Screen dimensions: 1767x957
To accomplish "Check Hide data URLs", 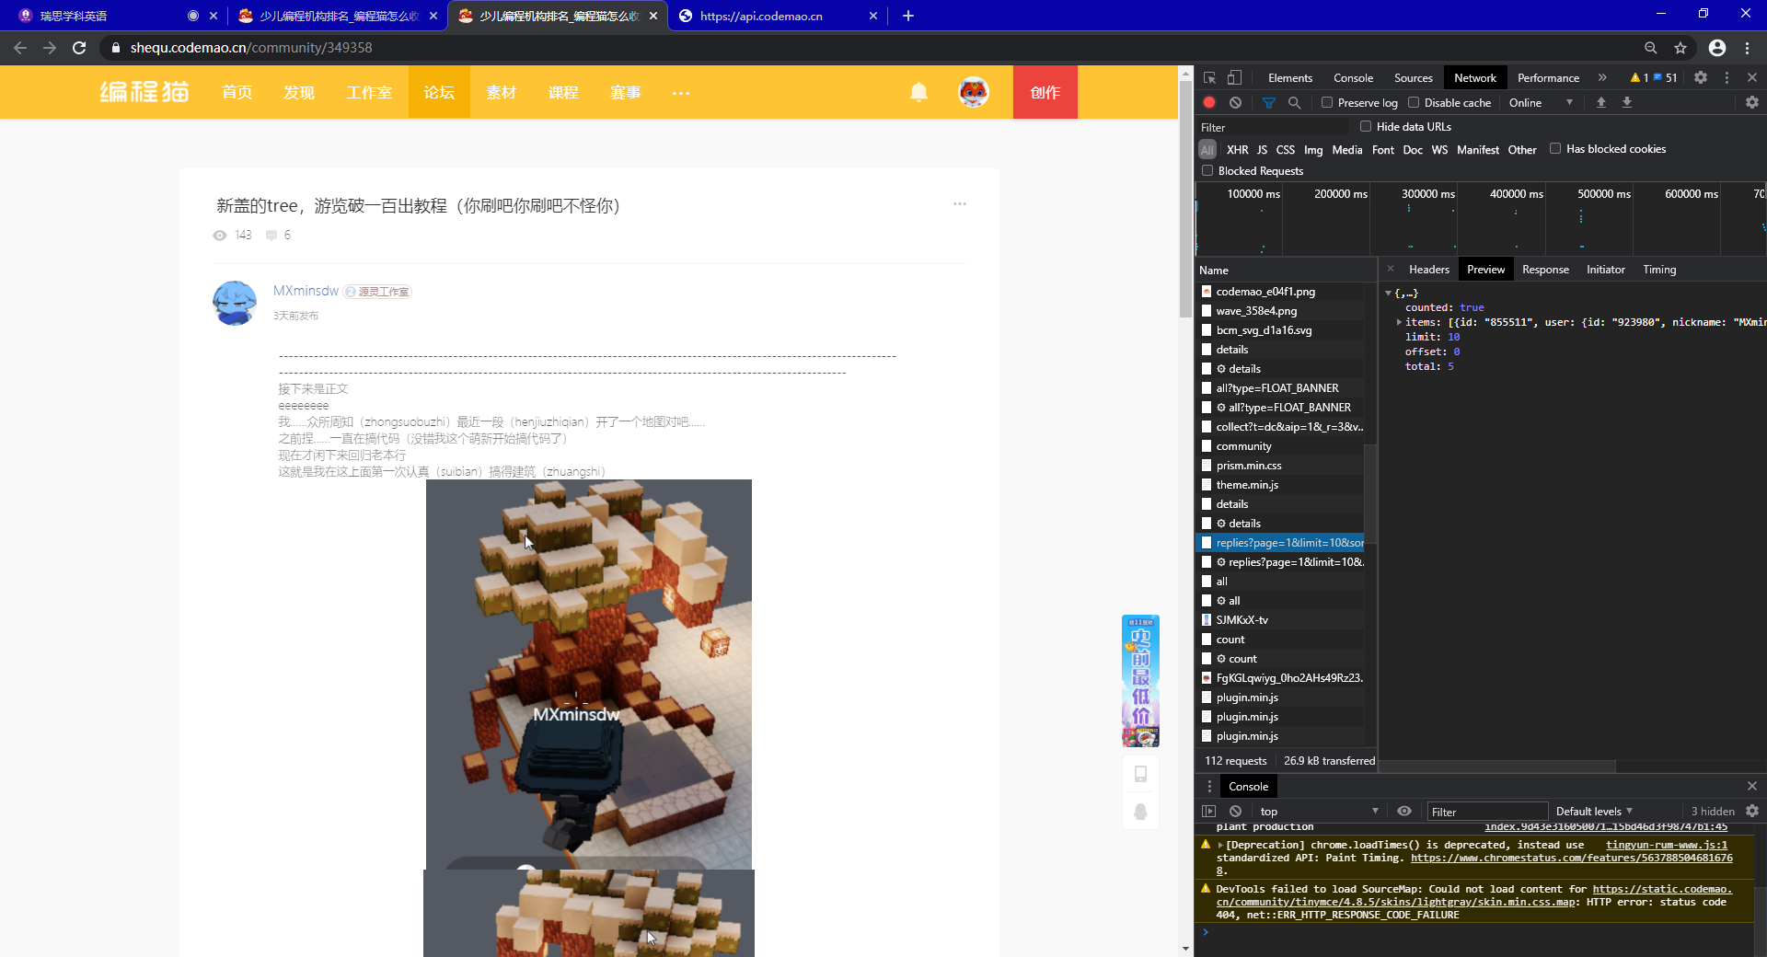I will click(x=1366, y=126).
